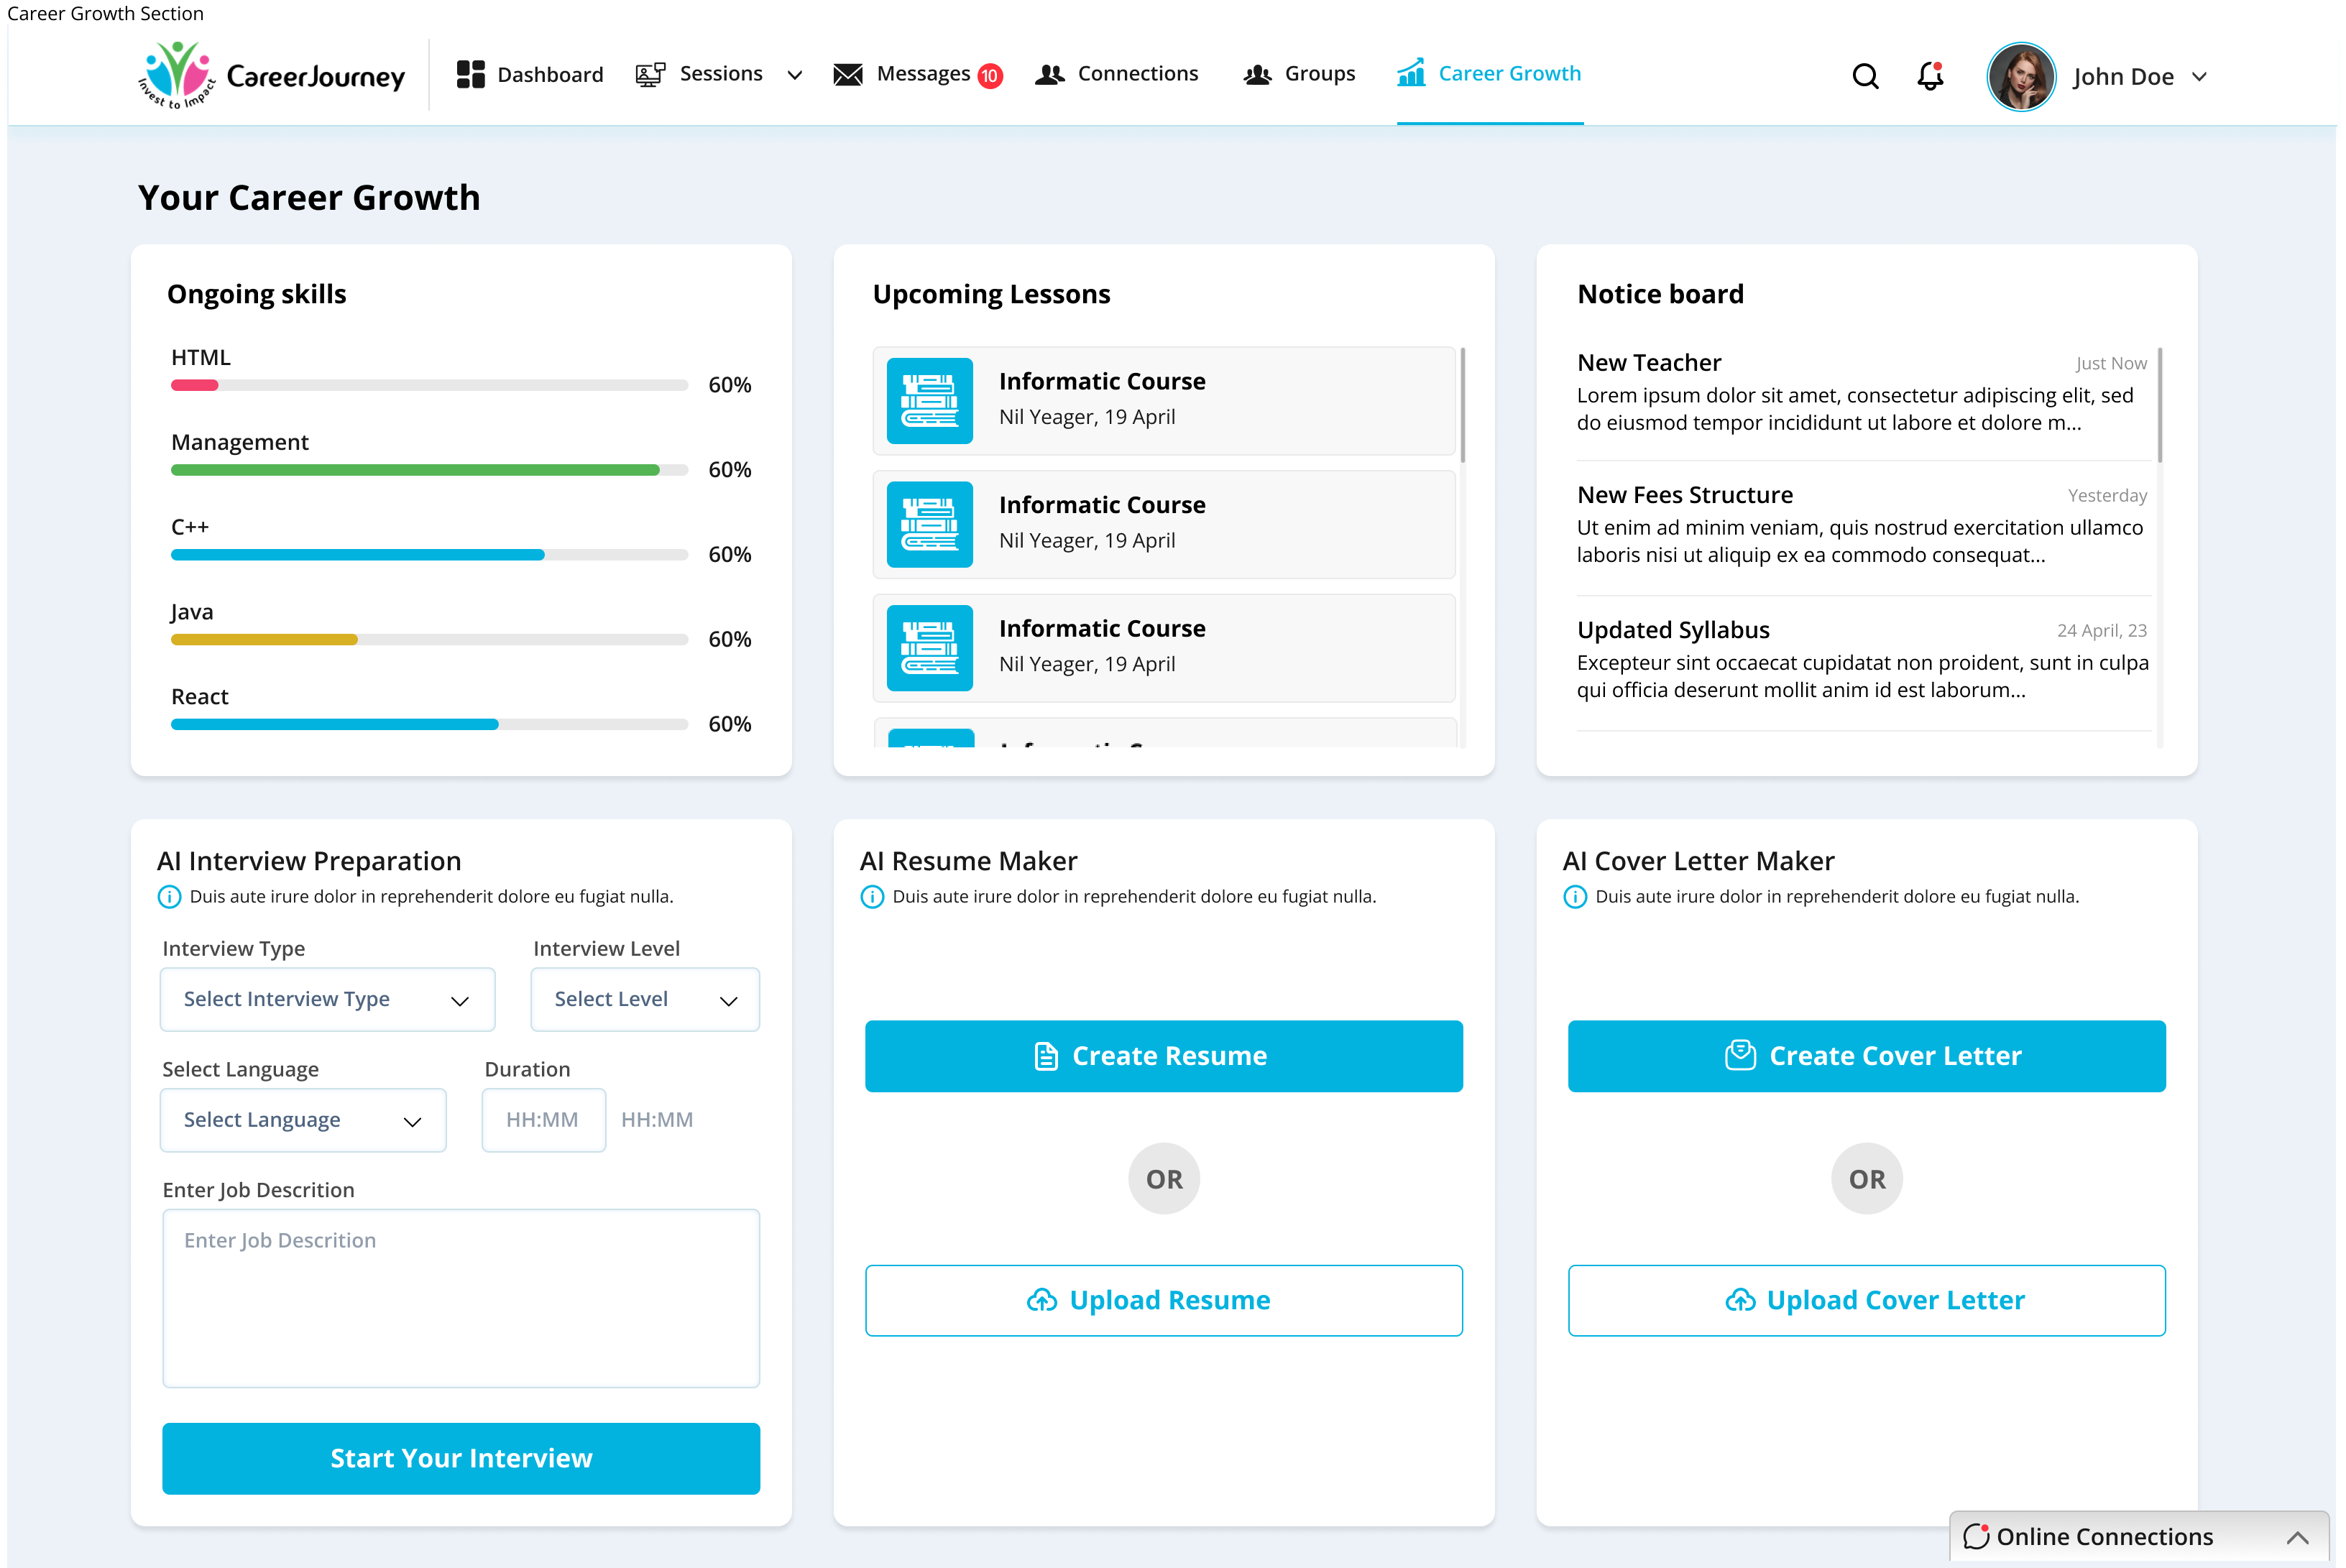Click the first Informatic Course book icon
The image size is (2346, 1568).
point(930,401)
